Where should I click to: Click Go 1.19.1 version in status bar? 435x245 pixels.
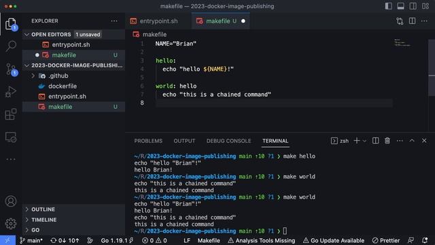click(117, 240)
